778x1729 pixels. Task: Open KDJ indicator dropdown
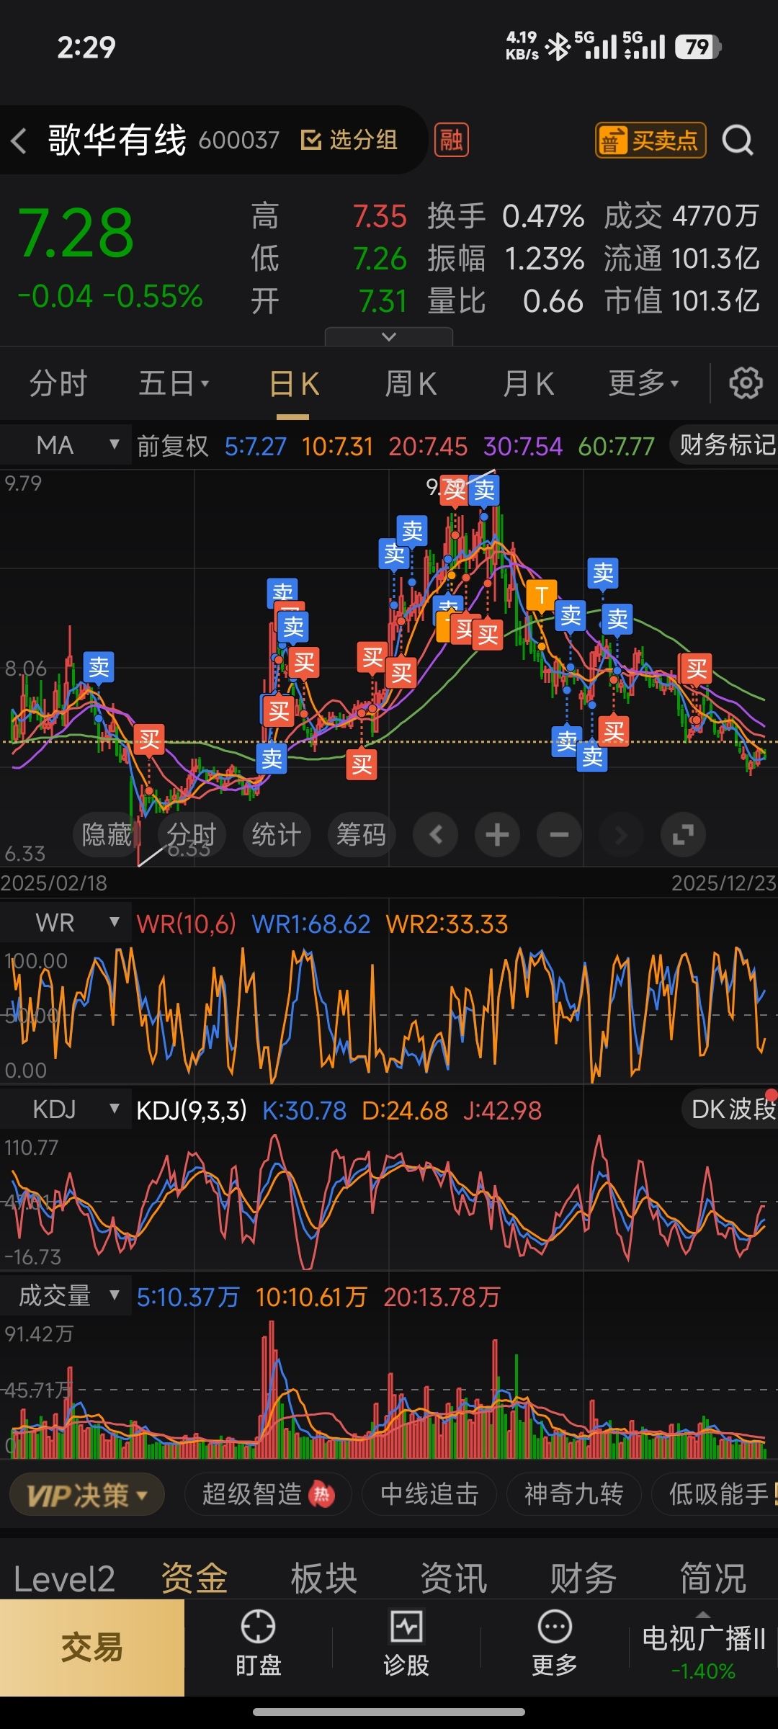click(x=66, y=1109)
